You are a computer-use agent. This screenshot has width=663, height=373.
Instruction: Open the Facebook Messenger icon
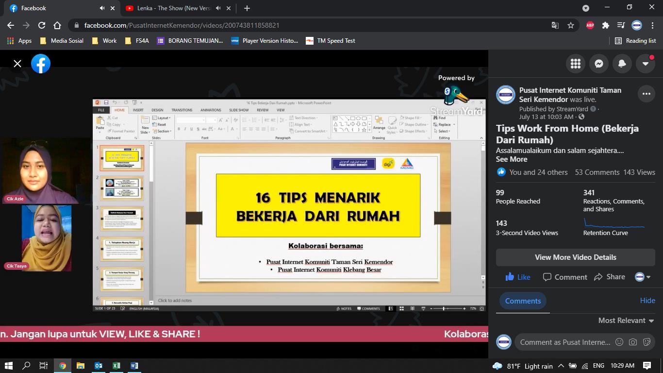[x=599, y=64]
